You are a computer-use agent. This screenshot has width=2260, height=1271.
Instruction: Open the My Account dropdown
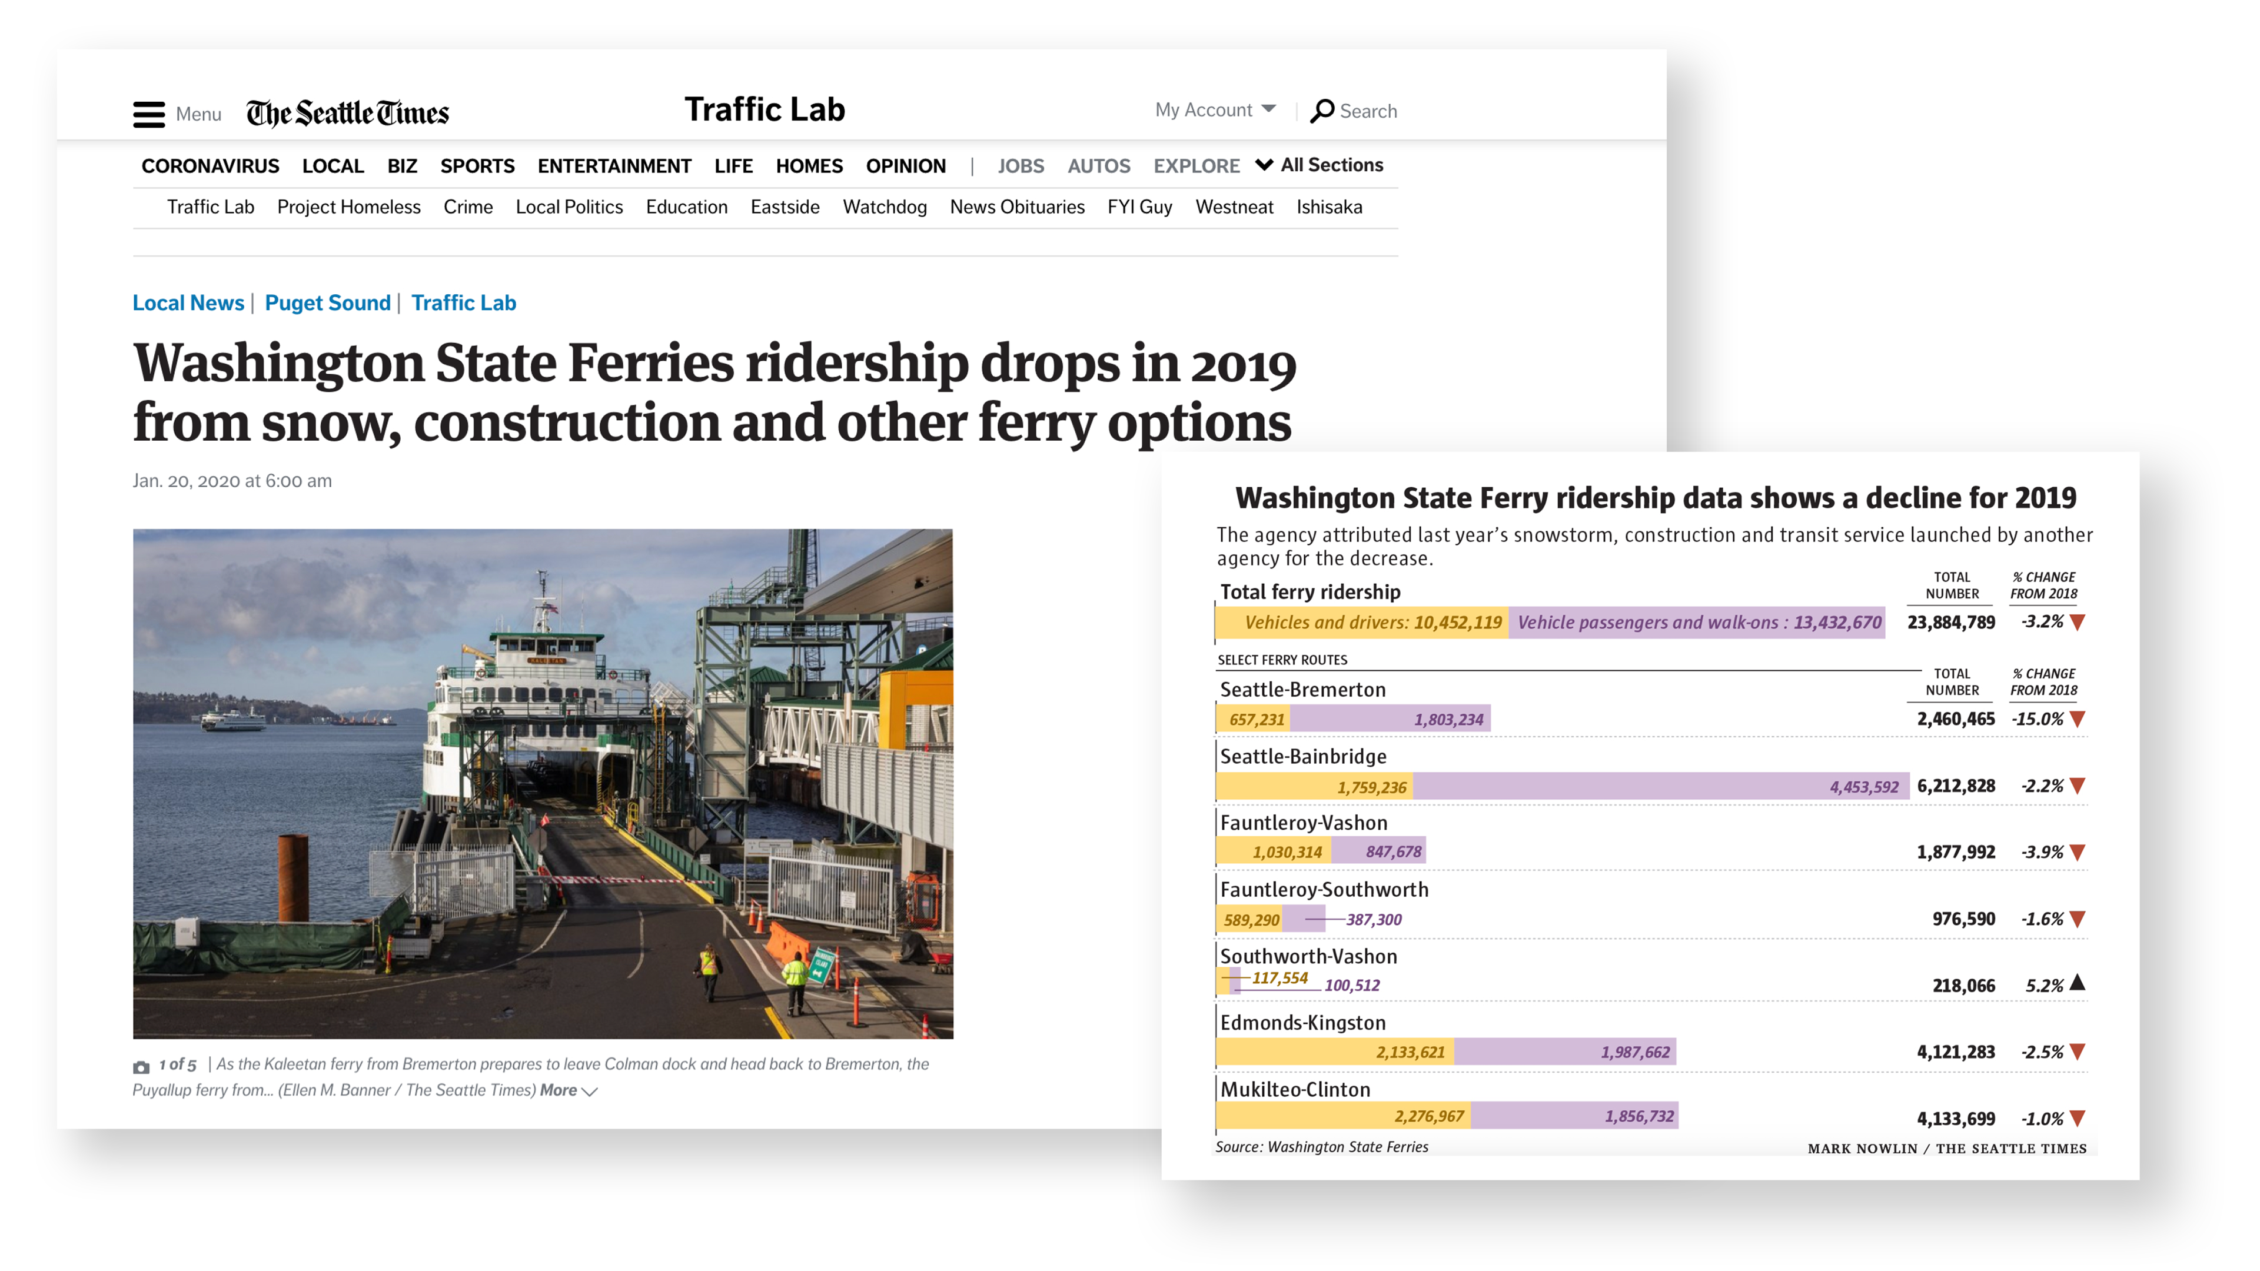[1215, 109]
